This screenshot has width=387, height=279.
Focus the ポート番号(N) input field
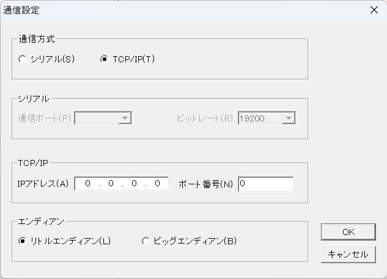click(x=265, y=184)
